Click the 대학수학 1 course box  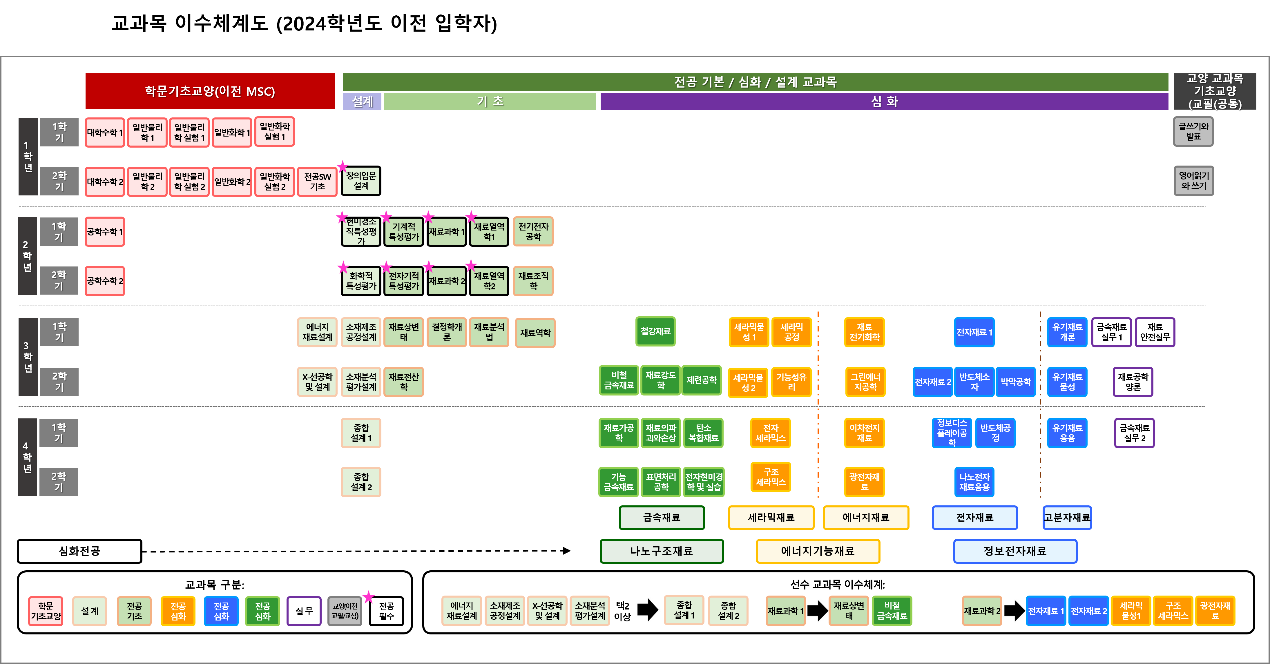104,132
